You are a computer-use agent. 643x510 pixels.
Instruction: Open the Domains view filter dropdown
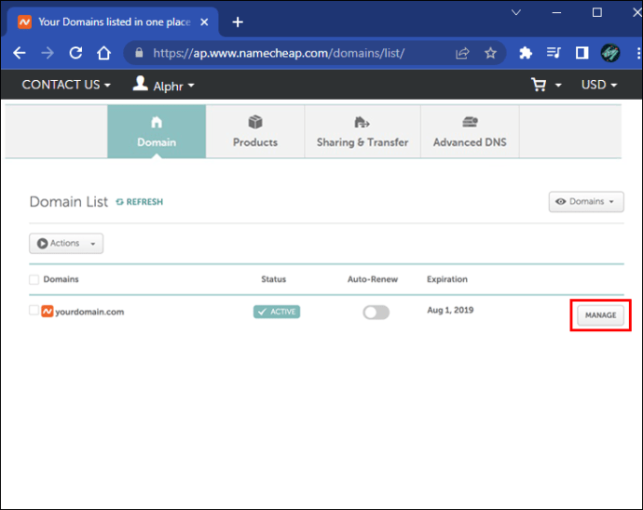click(586, 202)
